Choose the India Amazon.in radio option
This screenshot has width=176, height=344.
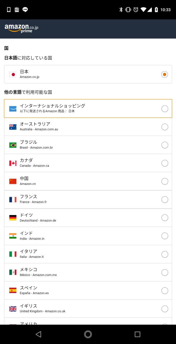click(x=165, y=236)
